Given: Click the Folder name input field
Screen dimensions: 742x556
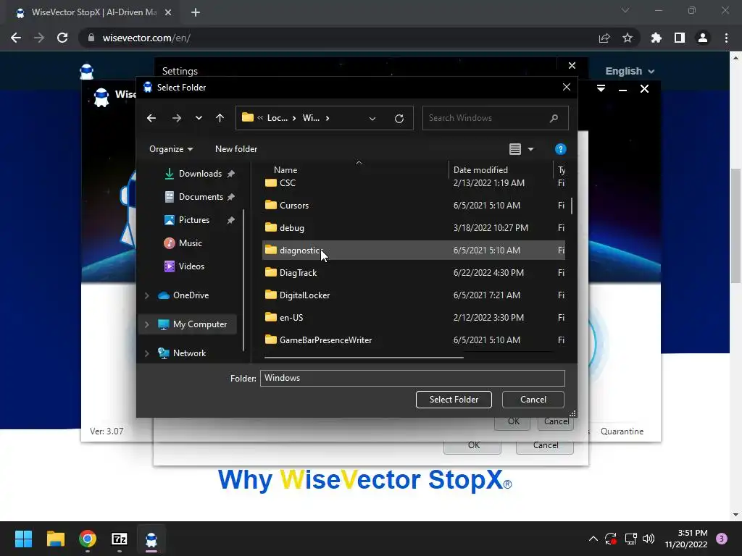Looking at the screenshot, I should pyautogui.click(x=412, y=378).
